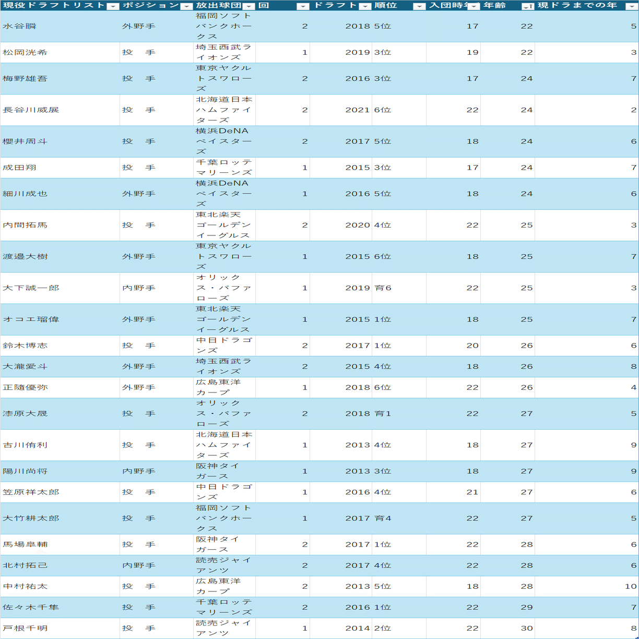Open the 回 column filter dropdown
The width and height of the screenshot is (639, 639).
click(303, 6)
